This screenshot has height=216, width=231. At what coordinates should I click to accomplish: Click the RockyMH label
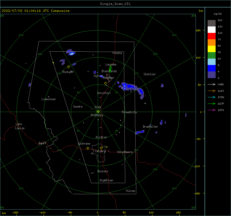[x=68, y=72]
